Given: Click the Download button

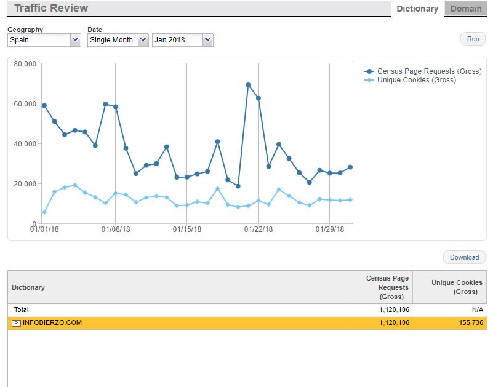Looking at the screenshot, I should tap(464, 257).
